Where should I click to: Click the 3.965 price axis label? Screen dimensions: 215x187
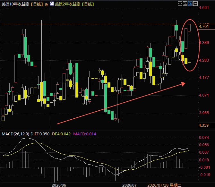pos(204,113)
